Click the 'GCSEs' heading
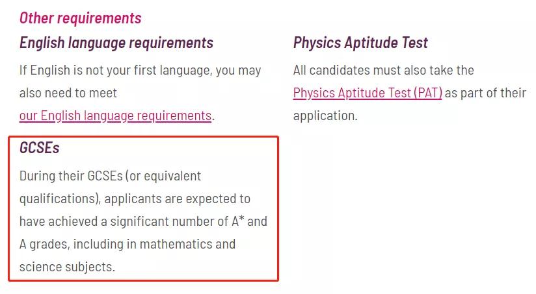The width and height of the screenshot is (536, 294). [x=39, y=148]
